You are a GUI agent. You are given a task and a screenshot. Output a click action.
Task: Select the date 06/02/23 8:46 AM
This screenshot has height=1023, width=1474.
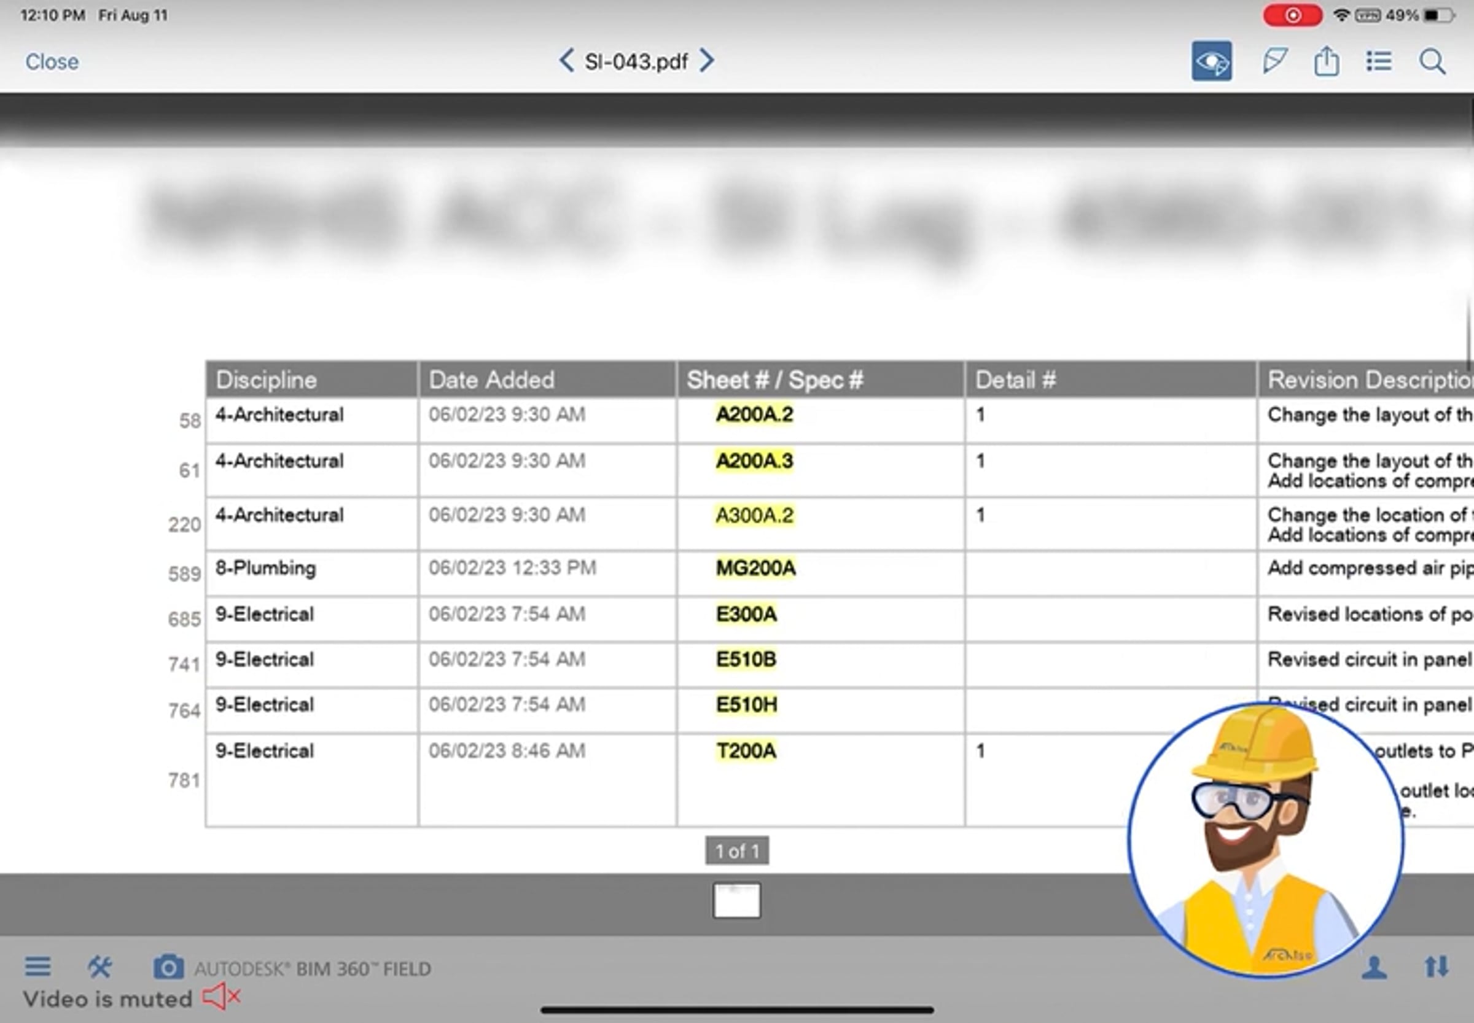pyautogui.click(x=507, y=750)
